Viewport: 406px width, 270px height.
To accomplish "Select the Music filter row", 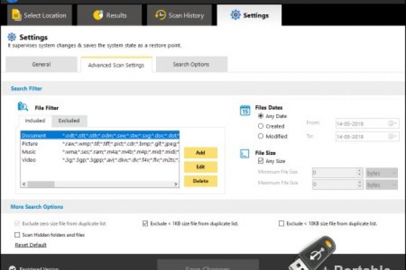I will pos(100,152).
